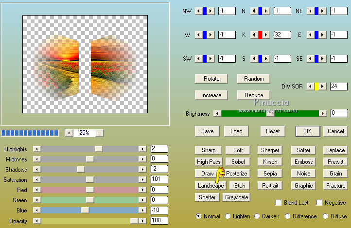
Task: Click the Green slider thumb
Action: 90,200
